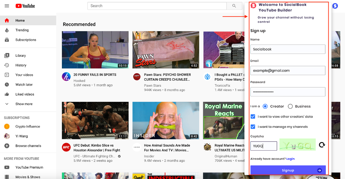Click the Browse channels entry
The width and height of the screenshot is (345, 179).
tap(28, 146)
